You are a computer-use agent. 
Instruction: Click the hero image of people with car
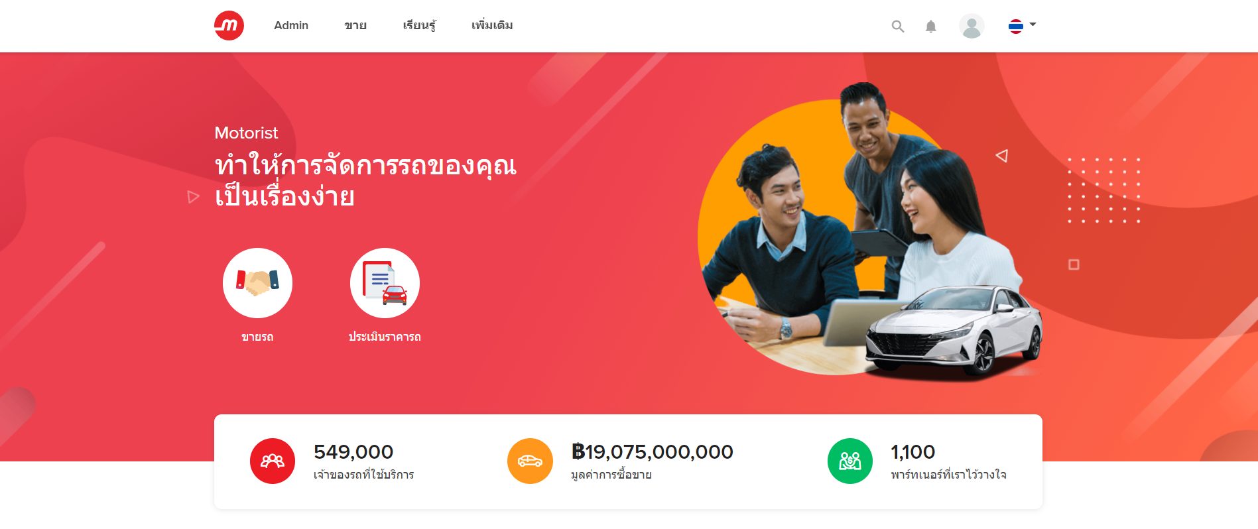(x=870, y=232)
